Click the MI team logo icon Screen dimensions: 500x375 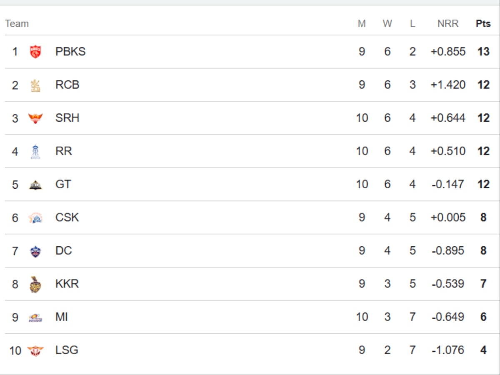tap(35, 317)
